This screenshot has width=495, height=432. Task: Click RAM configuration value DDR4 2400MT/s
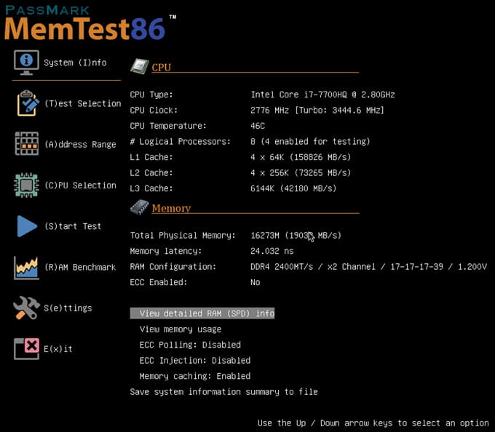pos(368,267)
